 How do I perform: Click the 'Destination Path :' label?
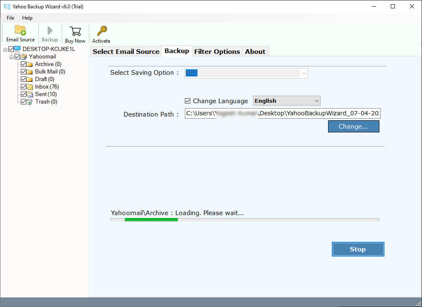tap(151, 114)
